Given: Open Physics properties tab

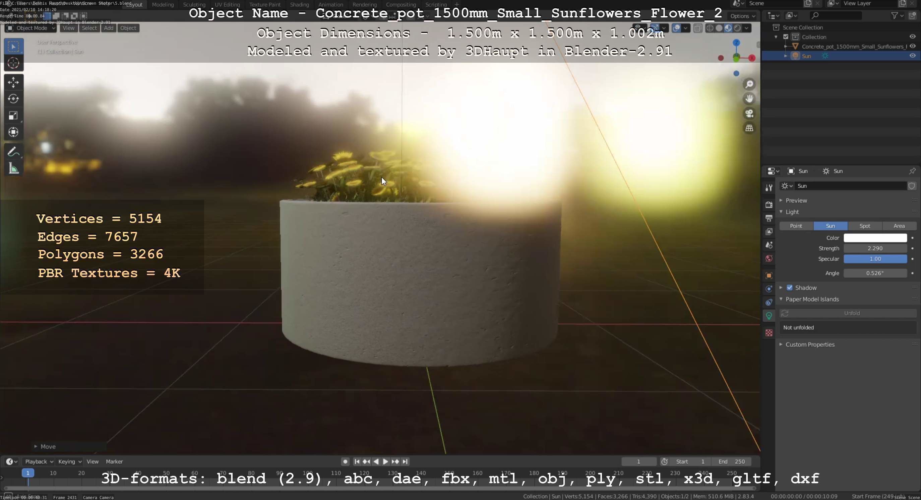Looking at the screenshot, I should (769, 289).
